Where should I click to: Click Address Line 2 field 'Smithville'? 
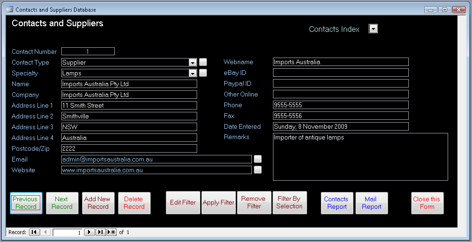129,116
